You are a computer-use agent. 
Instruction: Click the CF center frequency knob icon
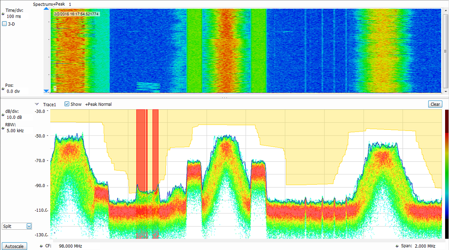click(x=41, y=246)
